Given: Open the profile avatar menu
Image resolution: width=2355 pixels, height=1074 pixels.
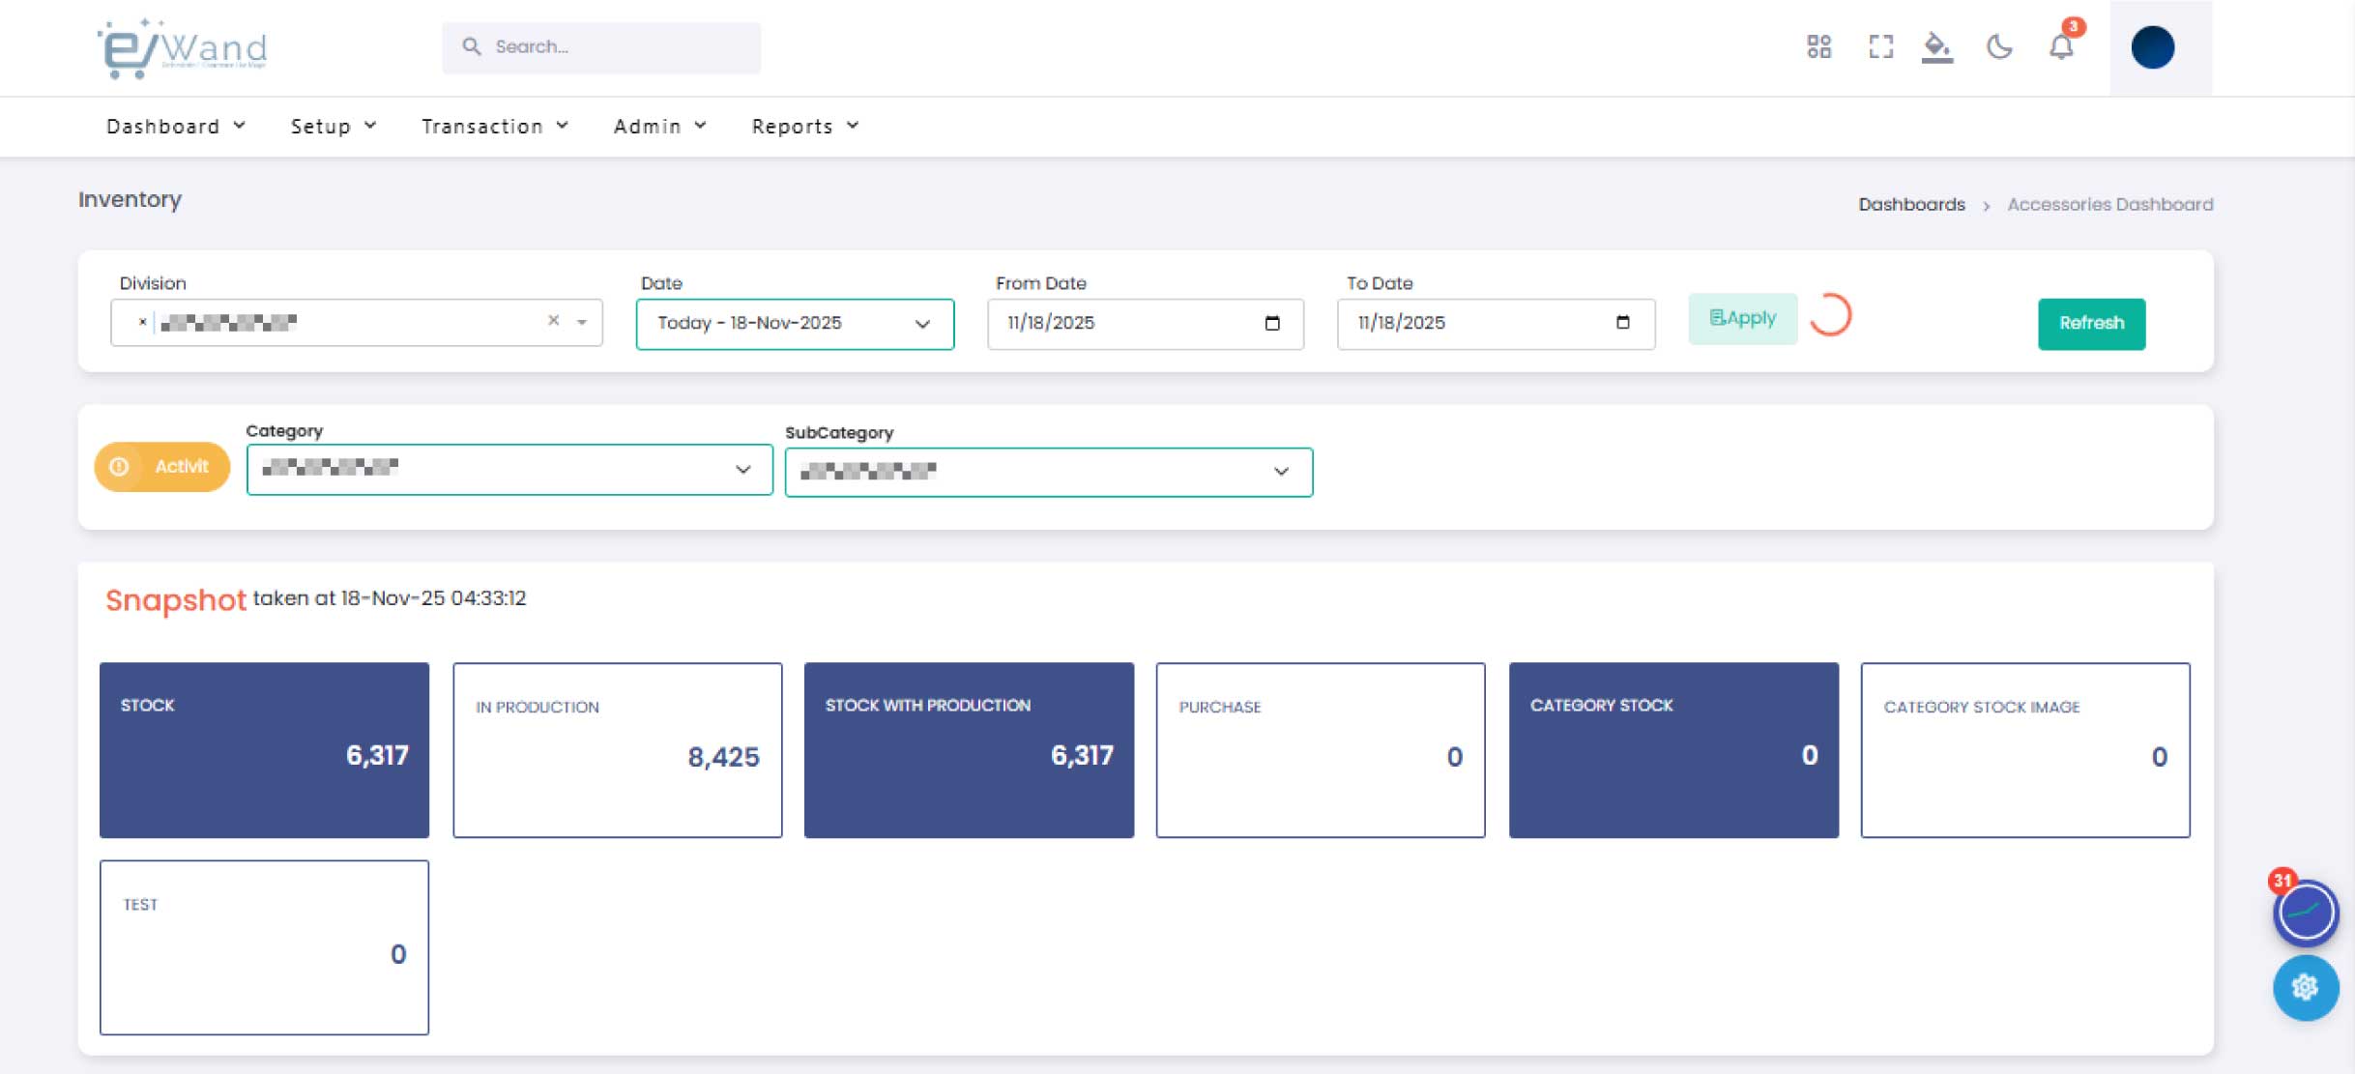Looking at the screenshot, I should [x=2153, y=47].
